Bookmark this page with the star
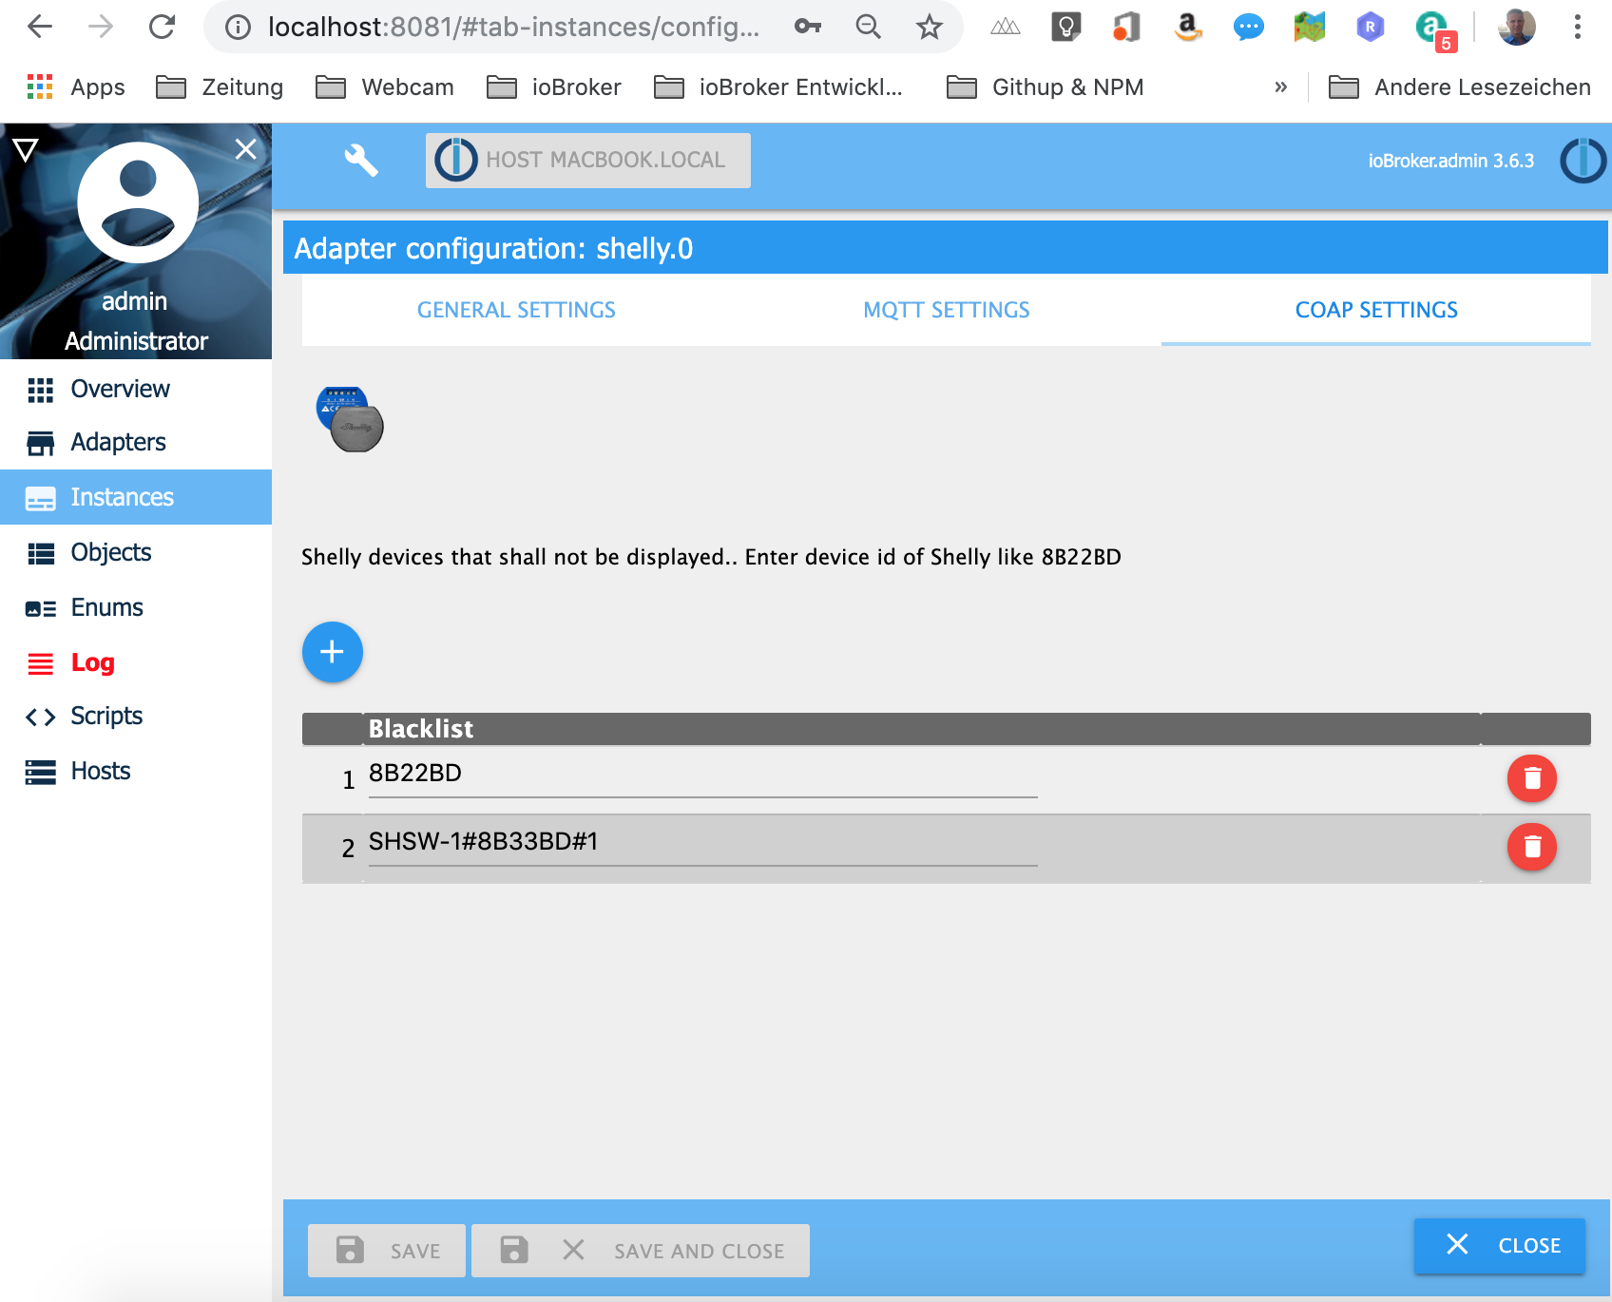The image size is (1612, 1302). click(929, 27)
